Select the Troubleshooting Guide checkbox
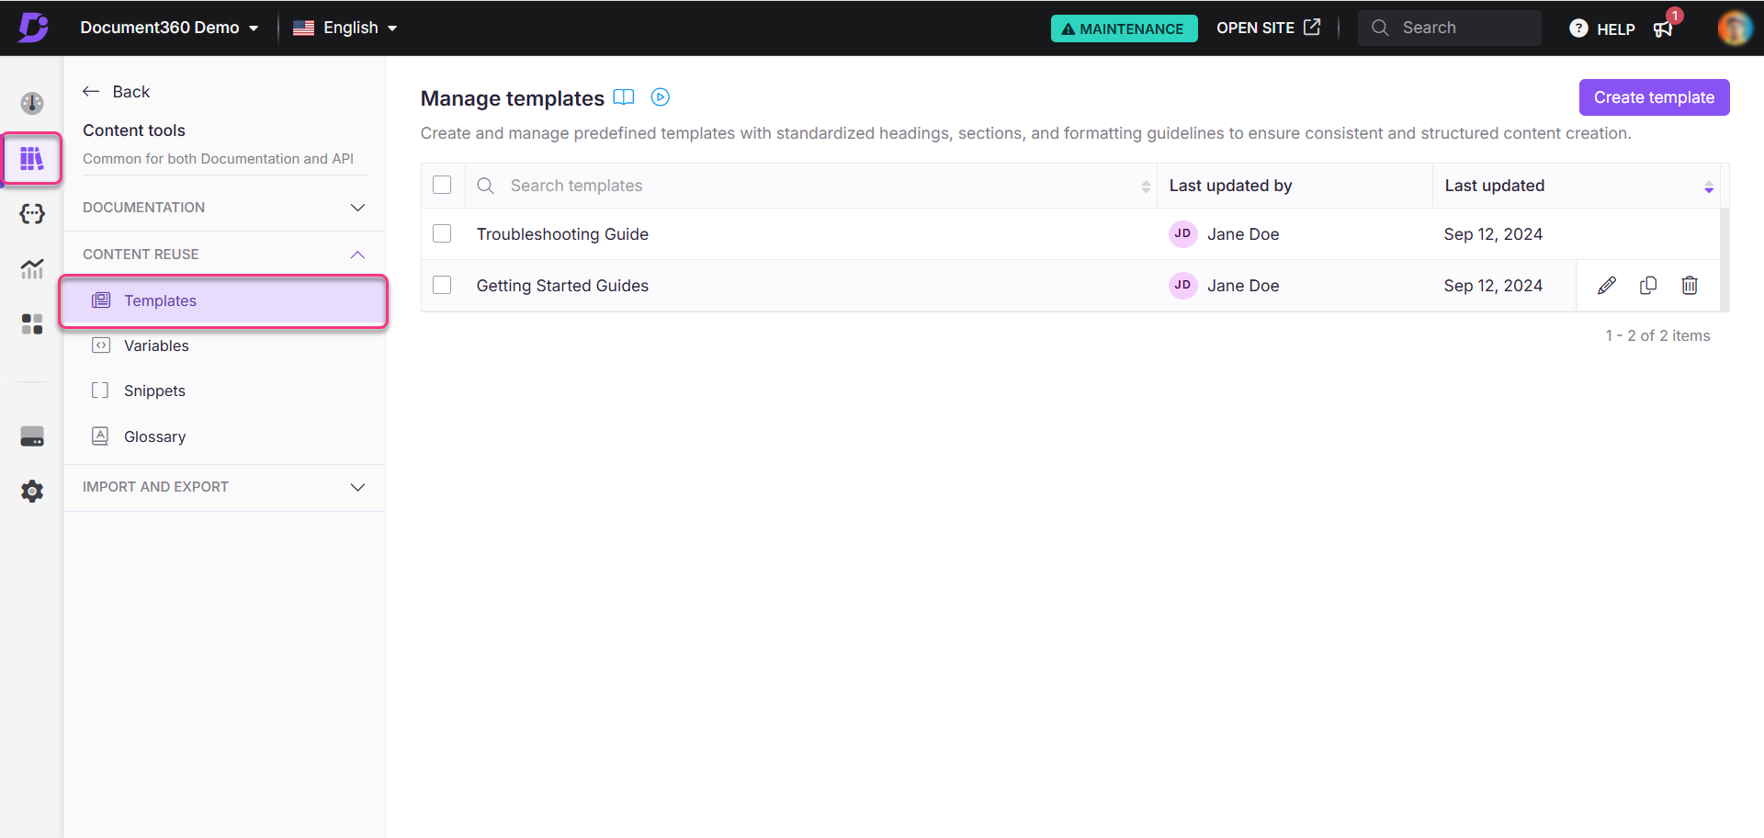 (x=442, y=234)
